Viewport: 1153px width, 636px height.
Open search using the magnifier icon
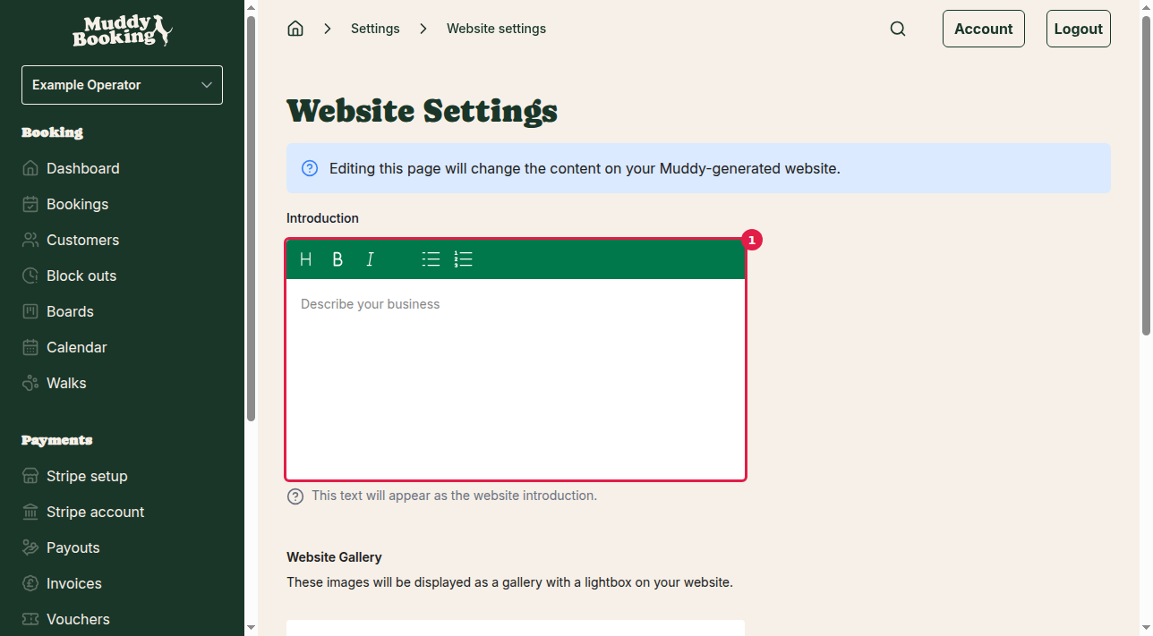pyautogui.click(x=898, y=28)
